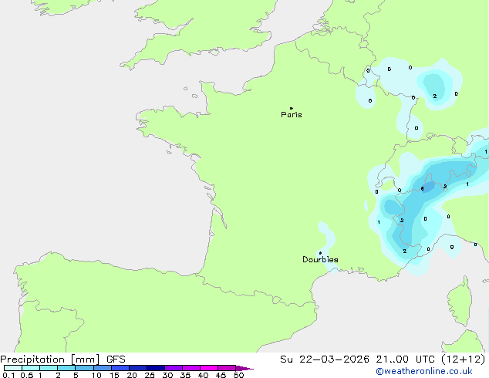Select the 0.1–0.5 mm palest legend swatch
The width and height of the screenshot is (489, 378).
(13, 368)
